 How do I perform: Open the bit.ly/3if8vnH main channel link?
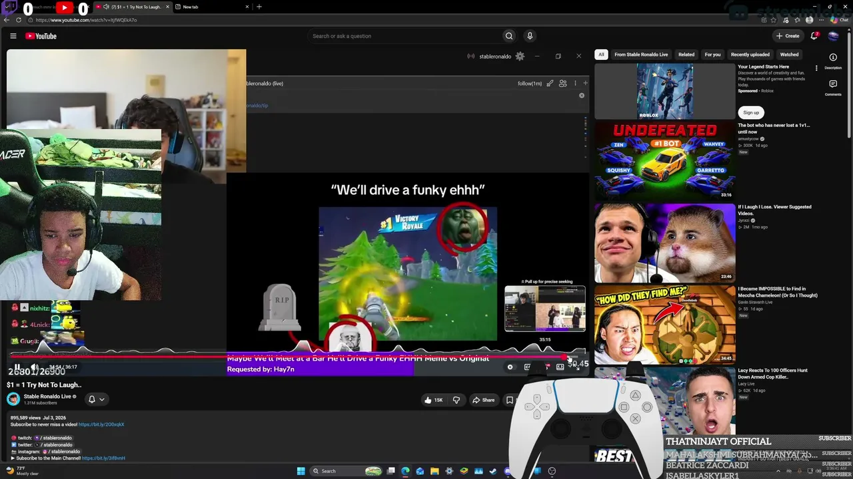pyautogui.click(x=103, y=458)
